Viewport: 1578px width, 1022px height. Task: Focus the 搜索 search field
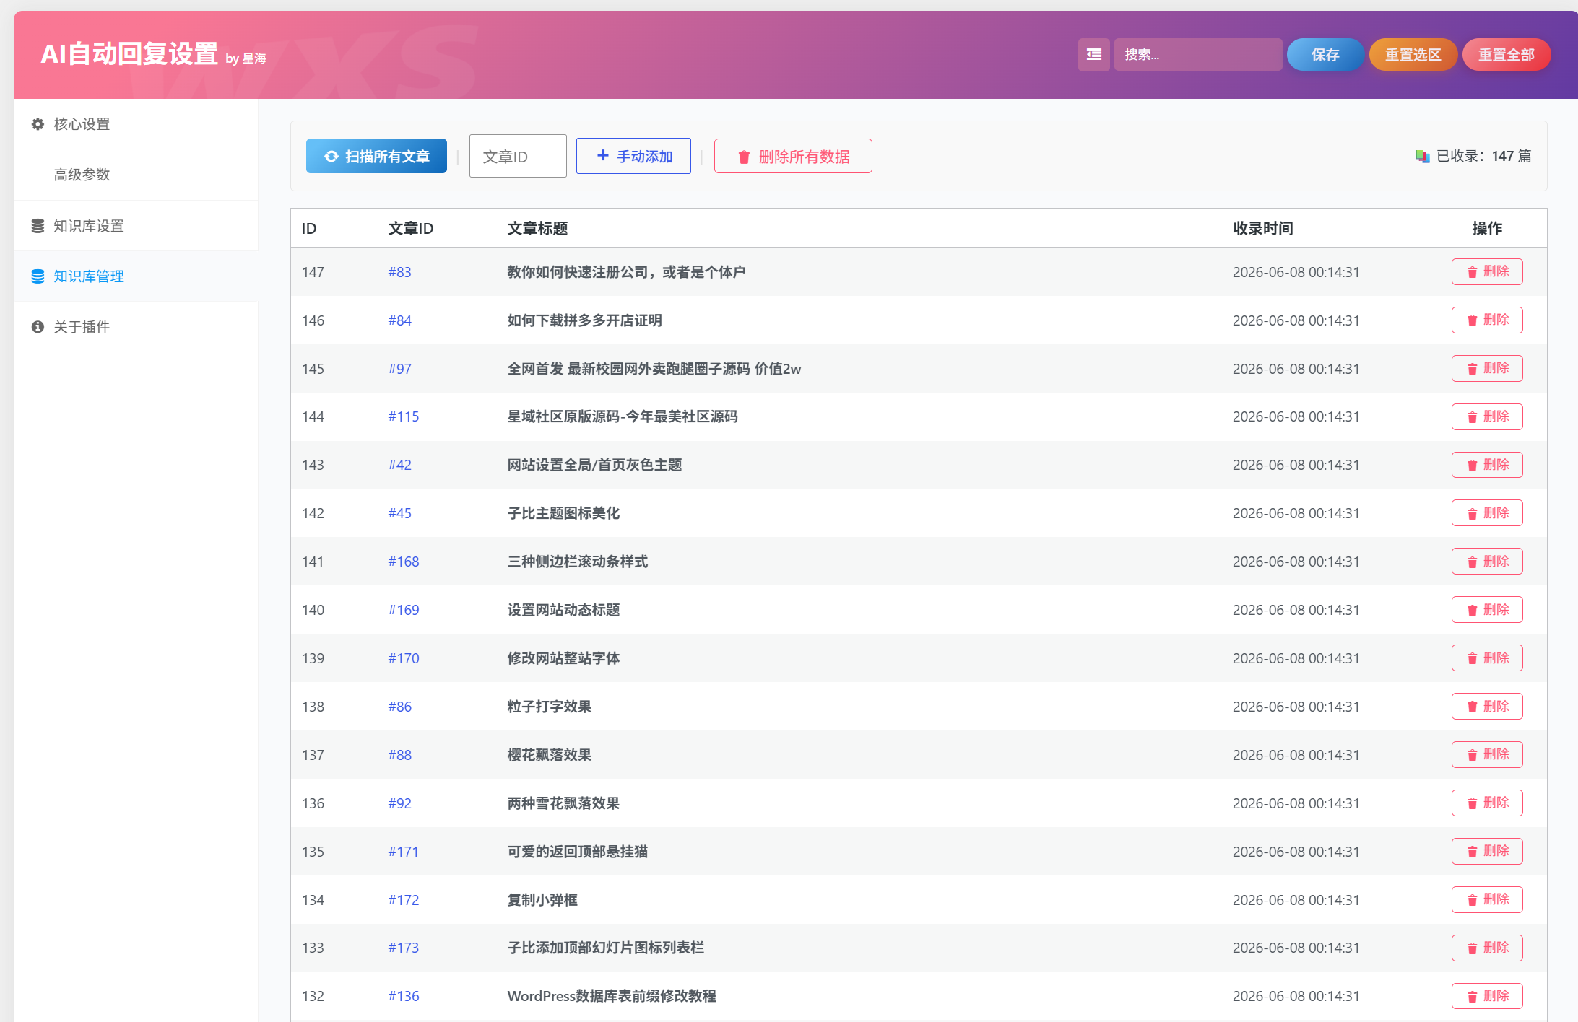1198,55
